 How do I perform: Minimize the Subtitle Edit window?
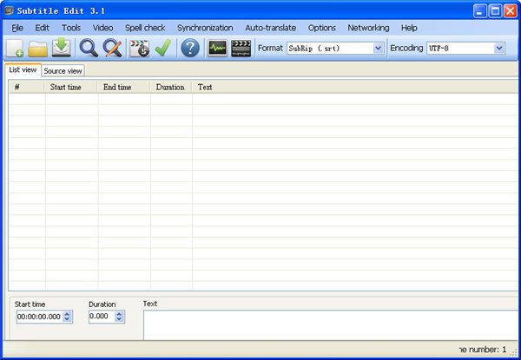tap(479, 11)
